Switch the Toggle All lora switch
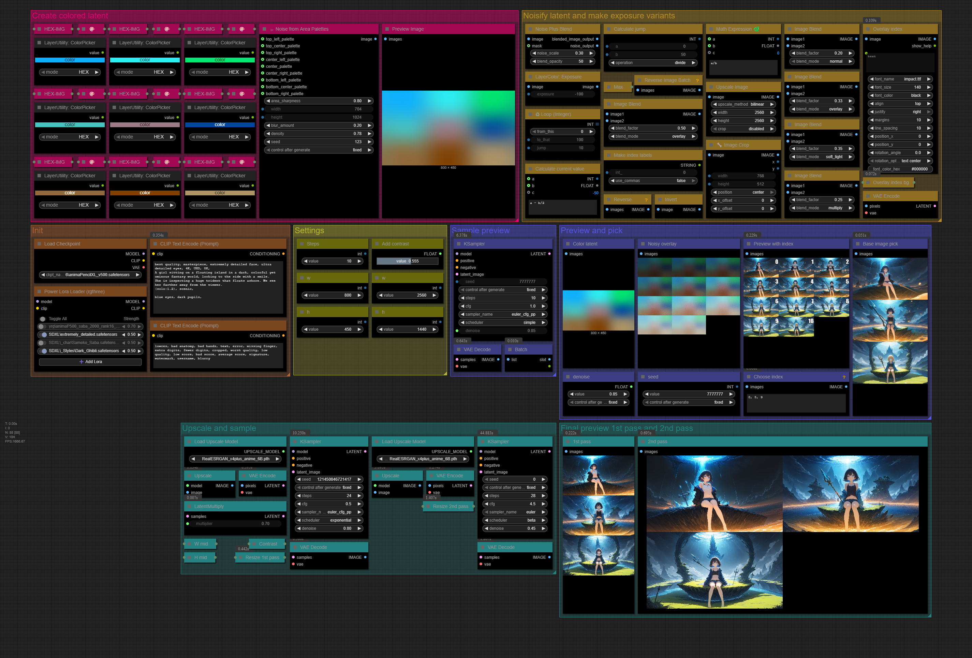The height and width of the screenshot is (658, 972). (x=43, y=318)
